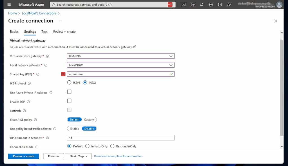This screenshot has width=288, height=166.
Task: Enable policy based traffic selector
Action: coord(75,129)
